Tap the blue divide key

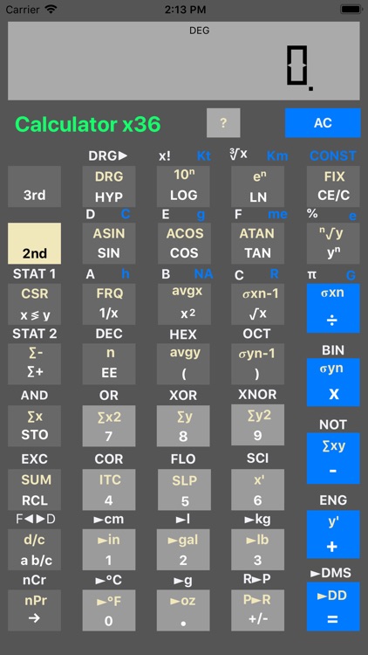pos(333,308)
